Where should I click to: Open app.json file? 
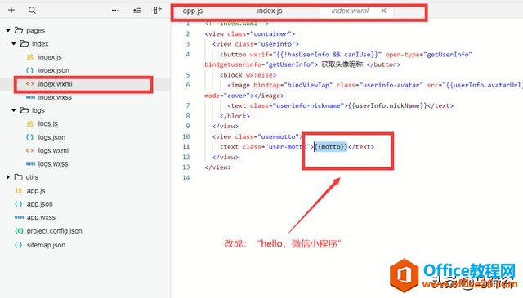pos(40,204)
